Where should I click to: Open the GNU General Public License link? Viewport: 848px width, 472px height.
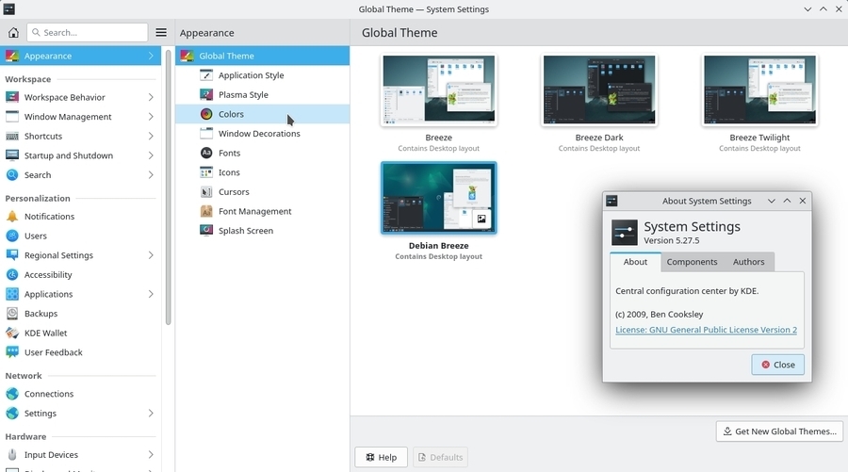(x=706, y=330)
